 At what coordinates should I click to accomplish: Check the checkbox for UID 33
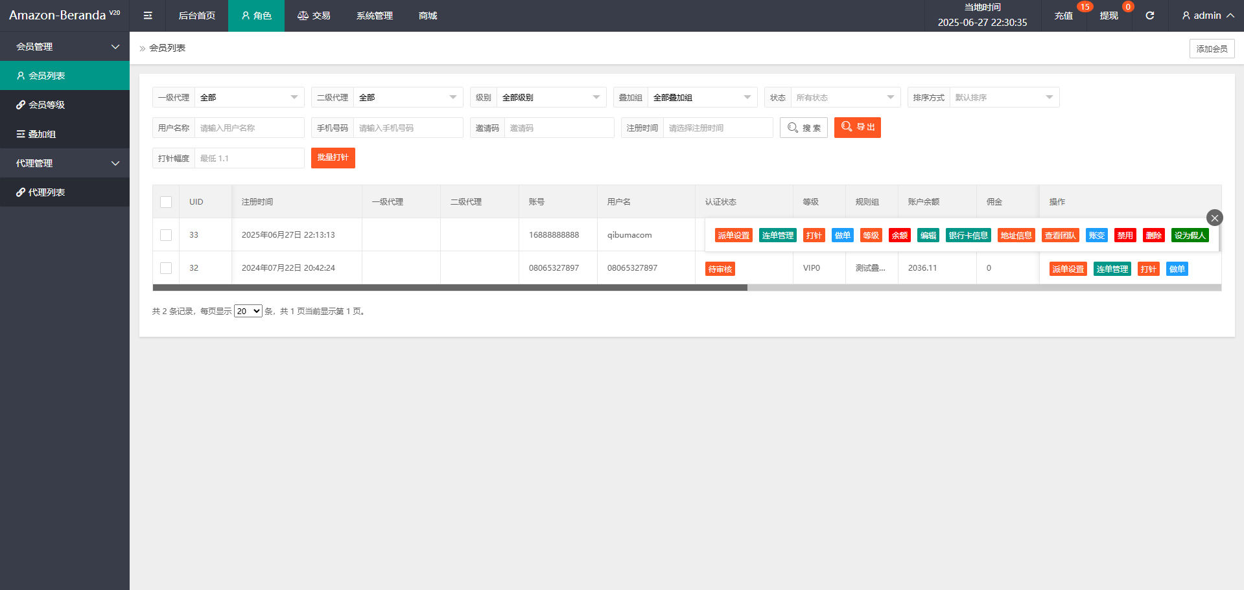tap(166, 235)
